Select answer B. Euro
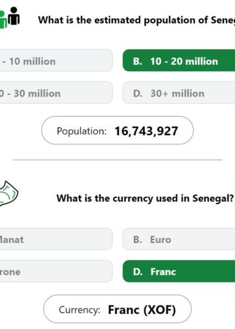 point(179,239)
